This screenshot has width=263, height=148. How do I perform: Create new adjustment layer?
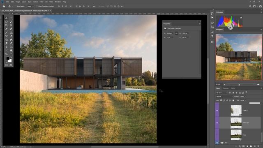[x=247, y=146]
